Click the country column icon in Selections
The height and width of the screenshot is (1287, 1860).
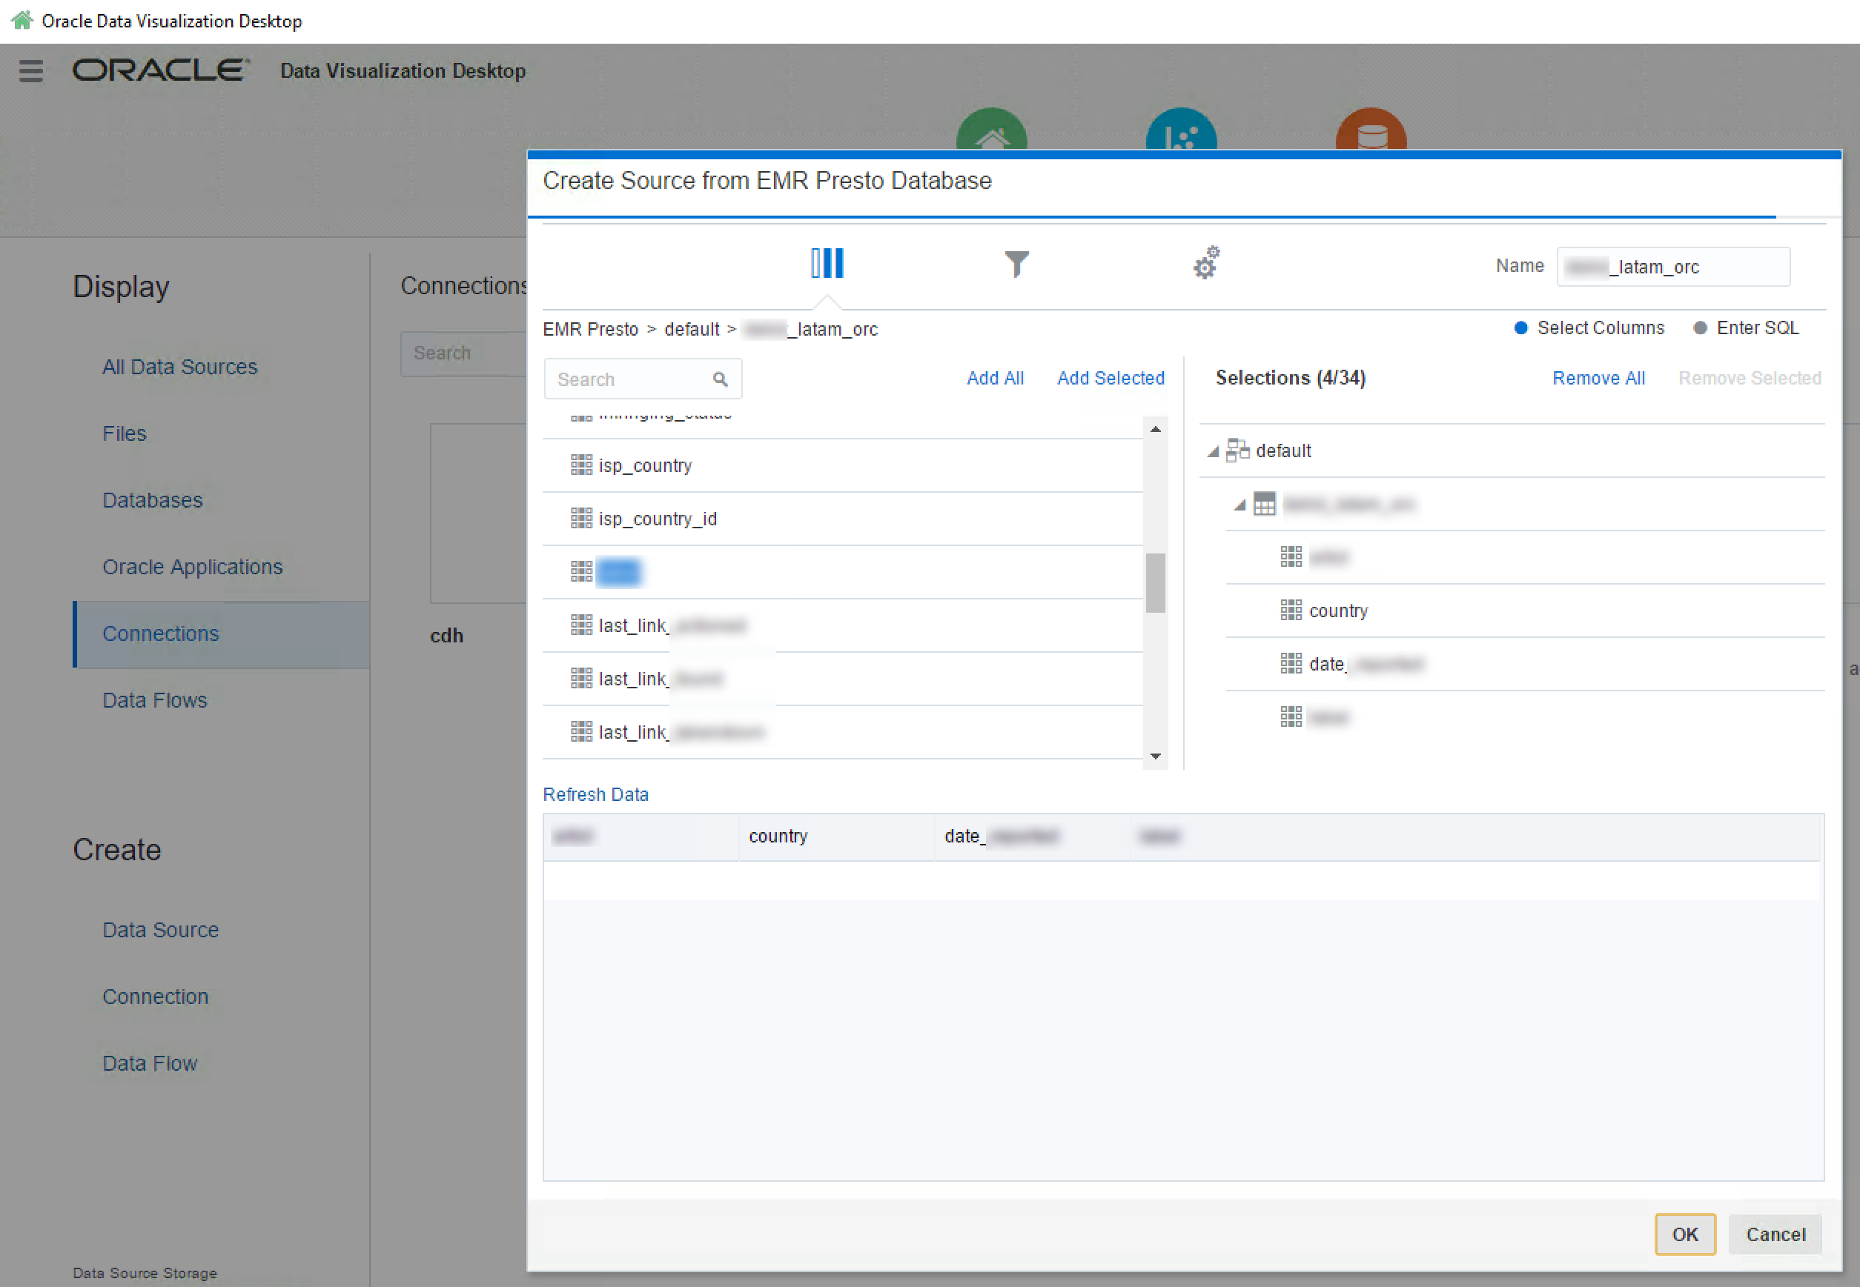1291,610
